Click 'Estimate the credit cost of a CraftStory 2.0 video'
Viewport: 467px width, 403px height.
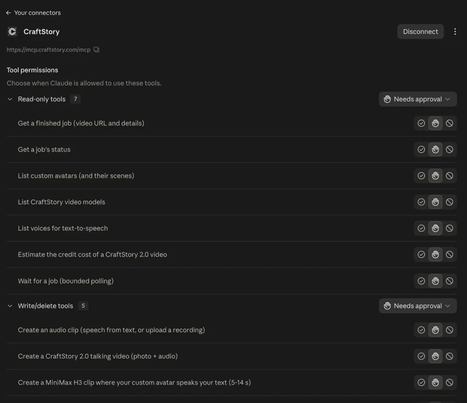[x=92, y=255]
